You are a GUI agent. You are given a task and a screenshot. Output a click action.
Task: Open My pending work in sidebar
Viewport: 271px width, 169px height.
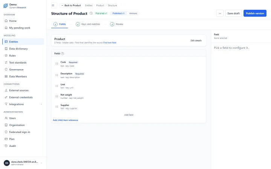click(23, 28)
